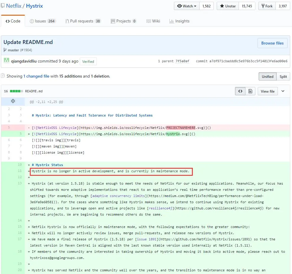Open the Pull requests tab
This screenshot has width=292, height=274.
[x=83, y=21]
